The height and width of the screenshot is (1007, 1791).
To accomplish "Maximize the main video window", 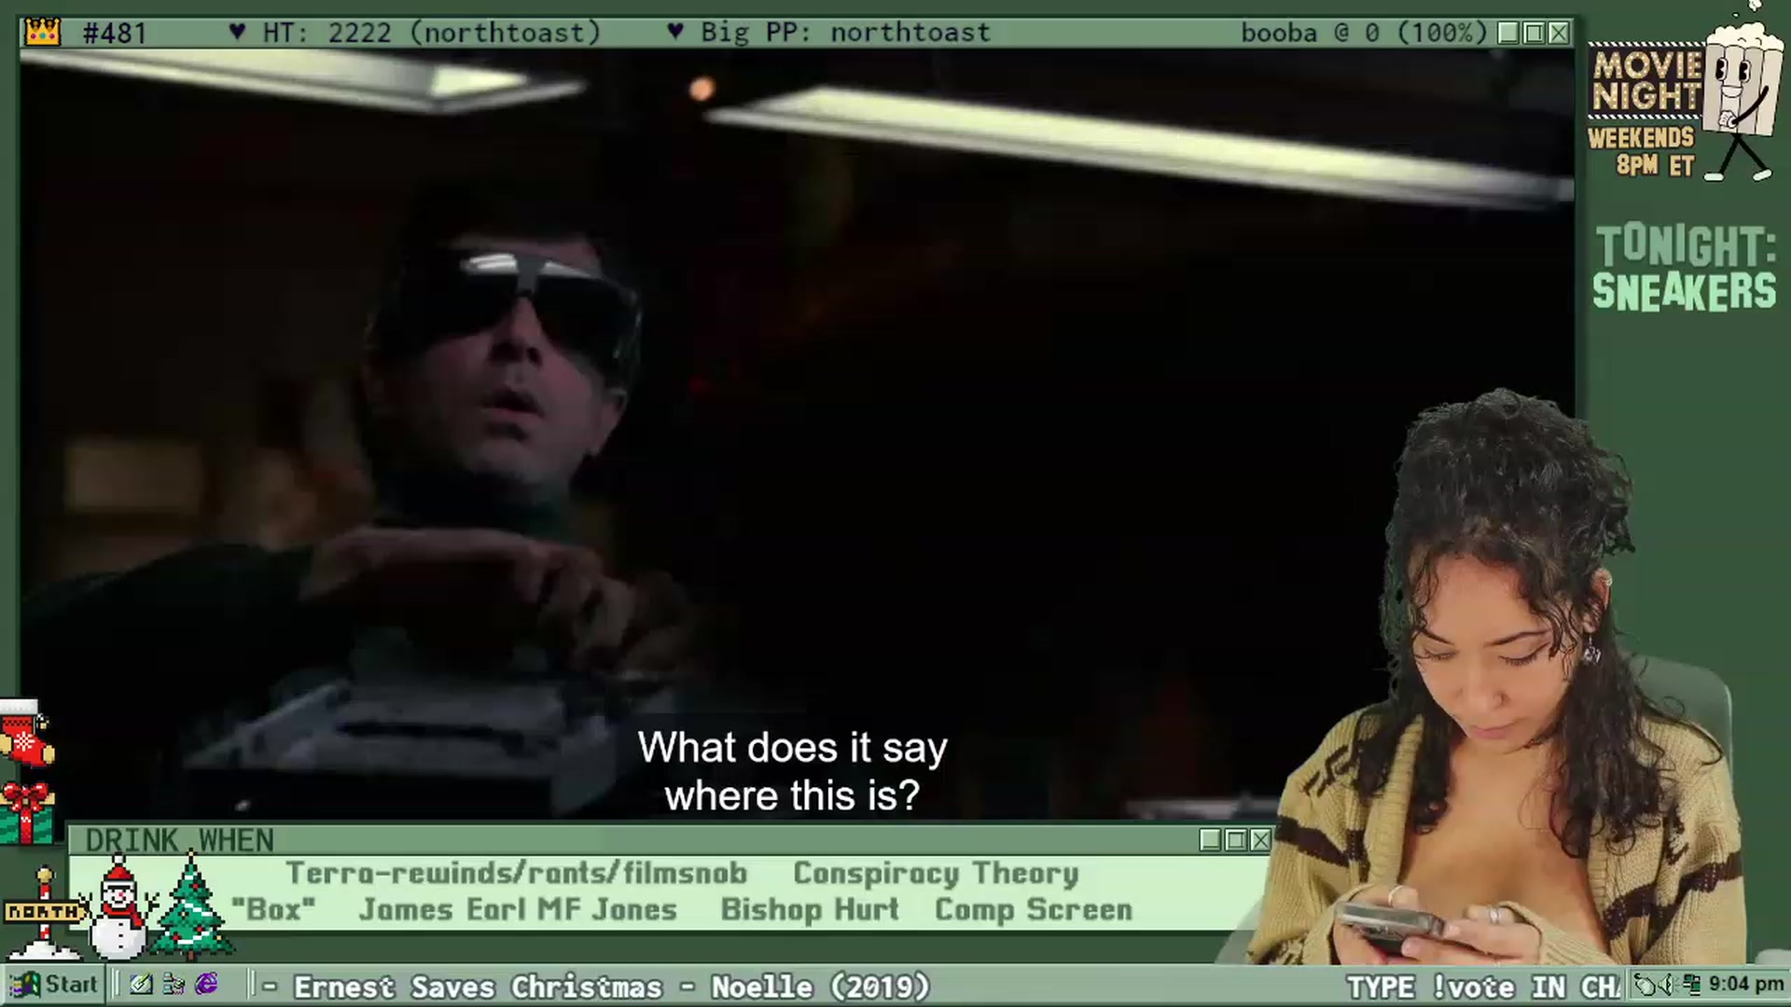I will (x=1534, y=34).
